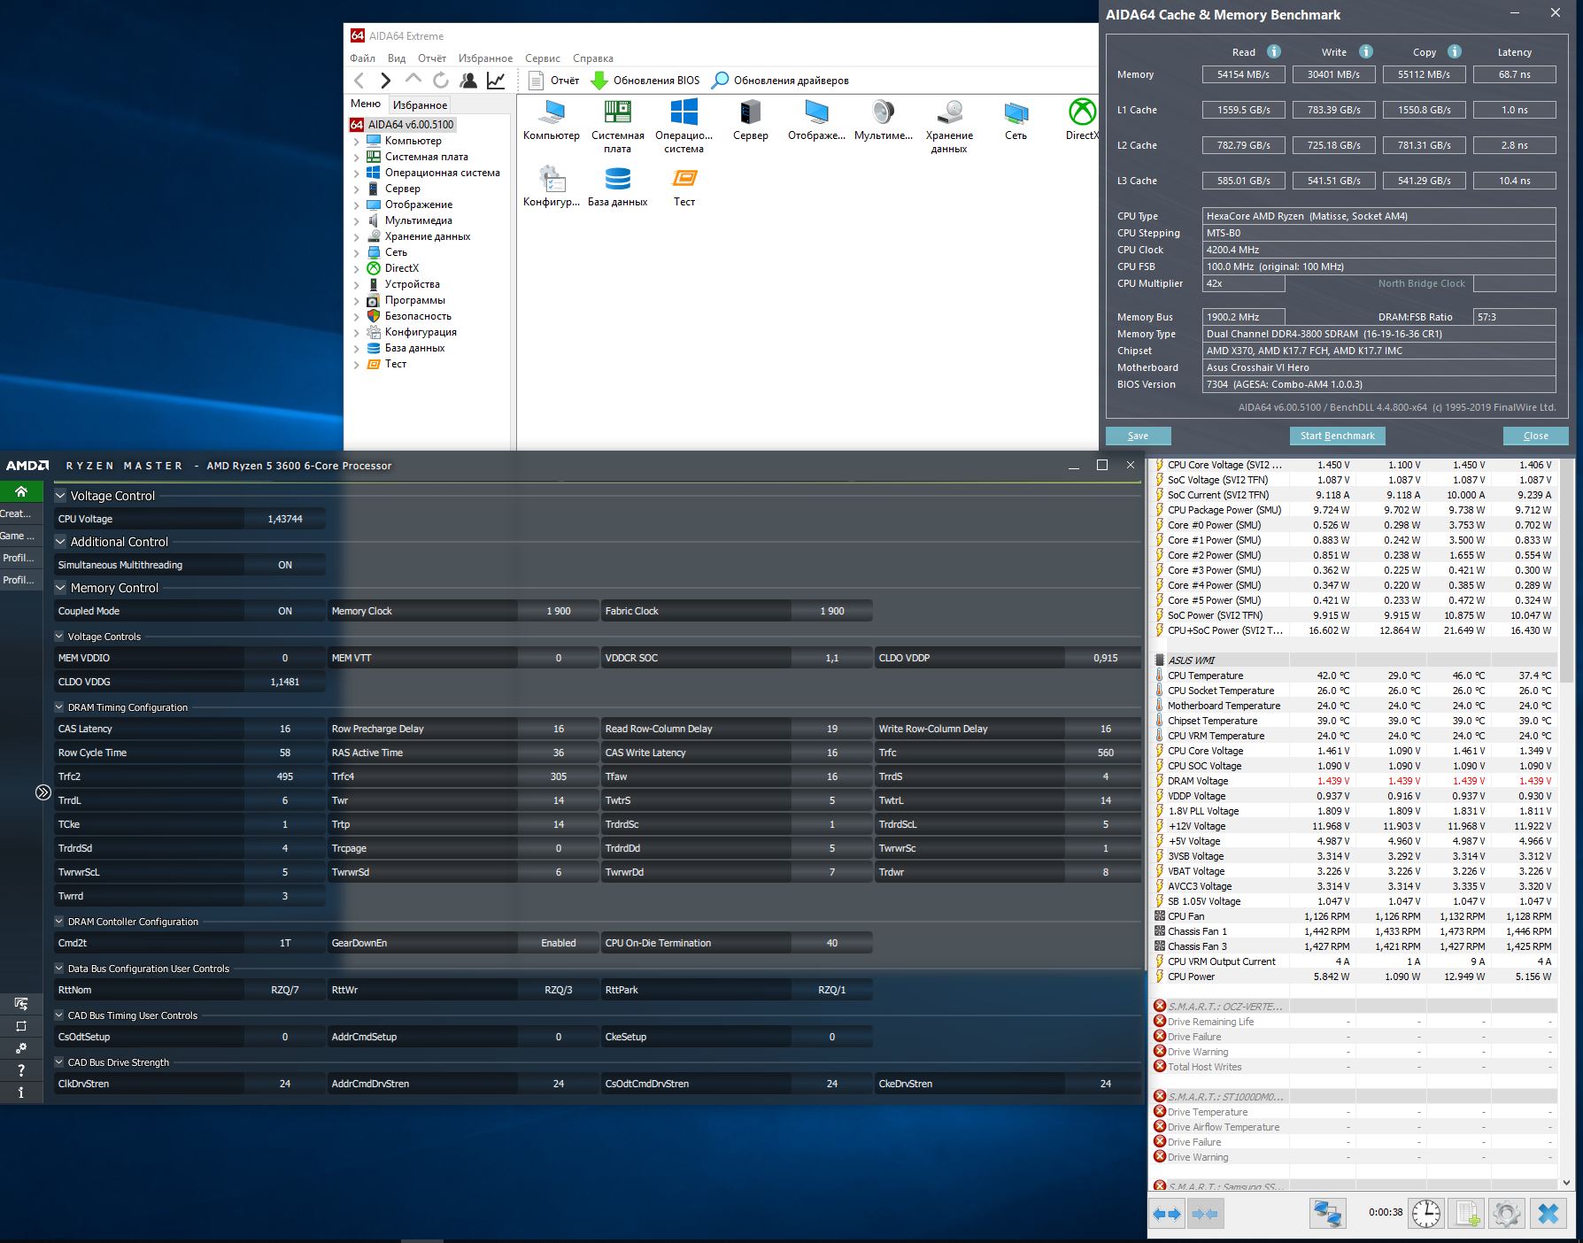Collapse the Memory Control section

(60, 588)
